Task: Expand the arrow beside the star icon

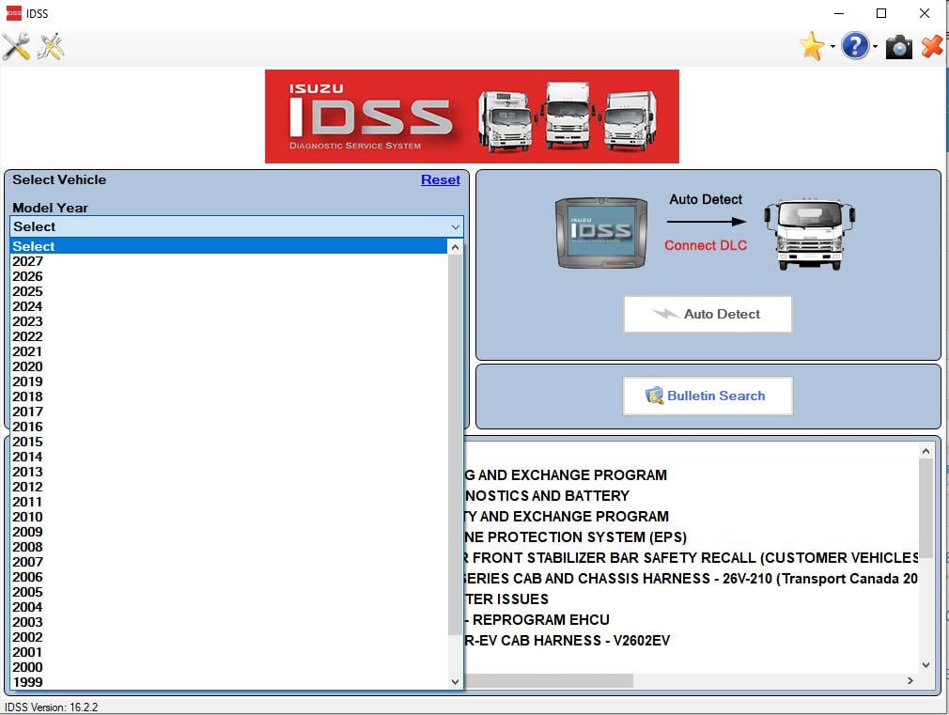Action: [832, 47]
